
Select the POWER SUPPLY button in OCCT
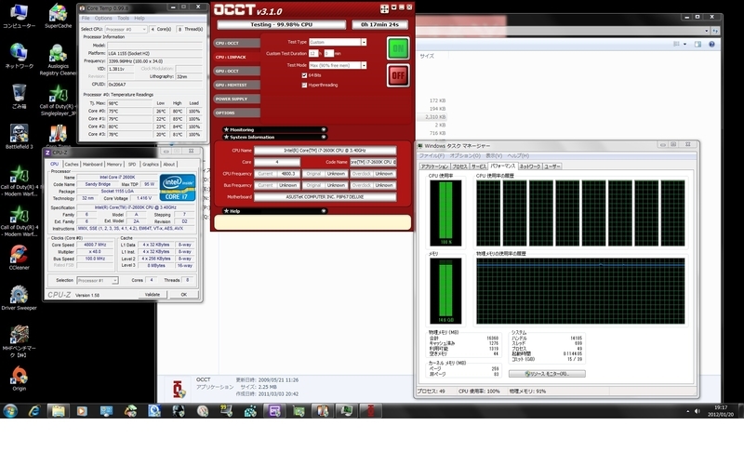coord(236,100)
